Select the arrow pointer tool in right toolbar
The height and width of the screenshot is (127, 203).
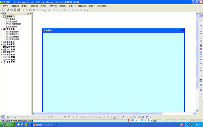(201, 15)
